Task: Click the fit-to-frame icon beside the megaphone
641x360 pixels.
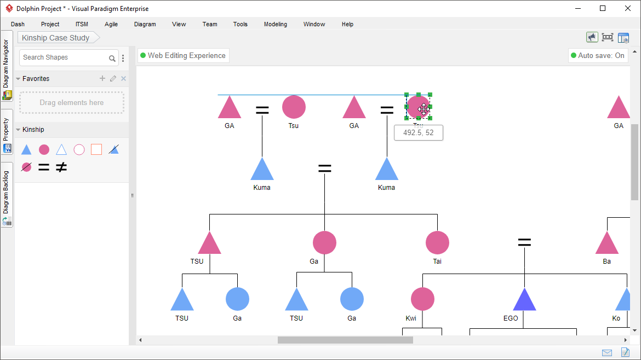Action: (608, 38)
